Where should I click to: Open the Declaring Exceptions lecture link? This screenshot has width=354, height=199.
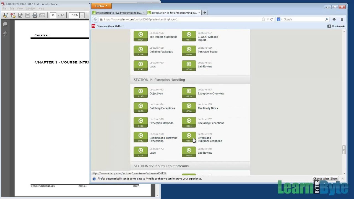[211, 123]
